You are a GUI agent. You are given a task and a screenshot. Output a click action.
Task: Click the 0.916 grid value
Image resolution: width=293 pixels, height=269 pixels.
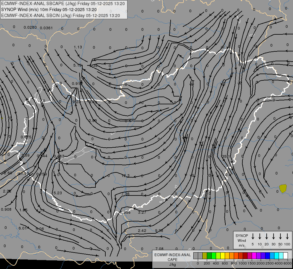click(x=77, y=84)
